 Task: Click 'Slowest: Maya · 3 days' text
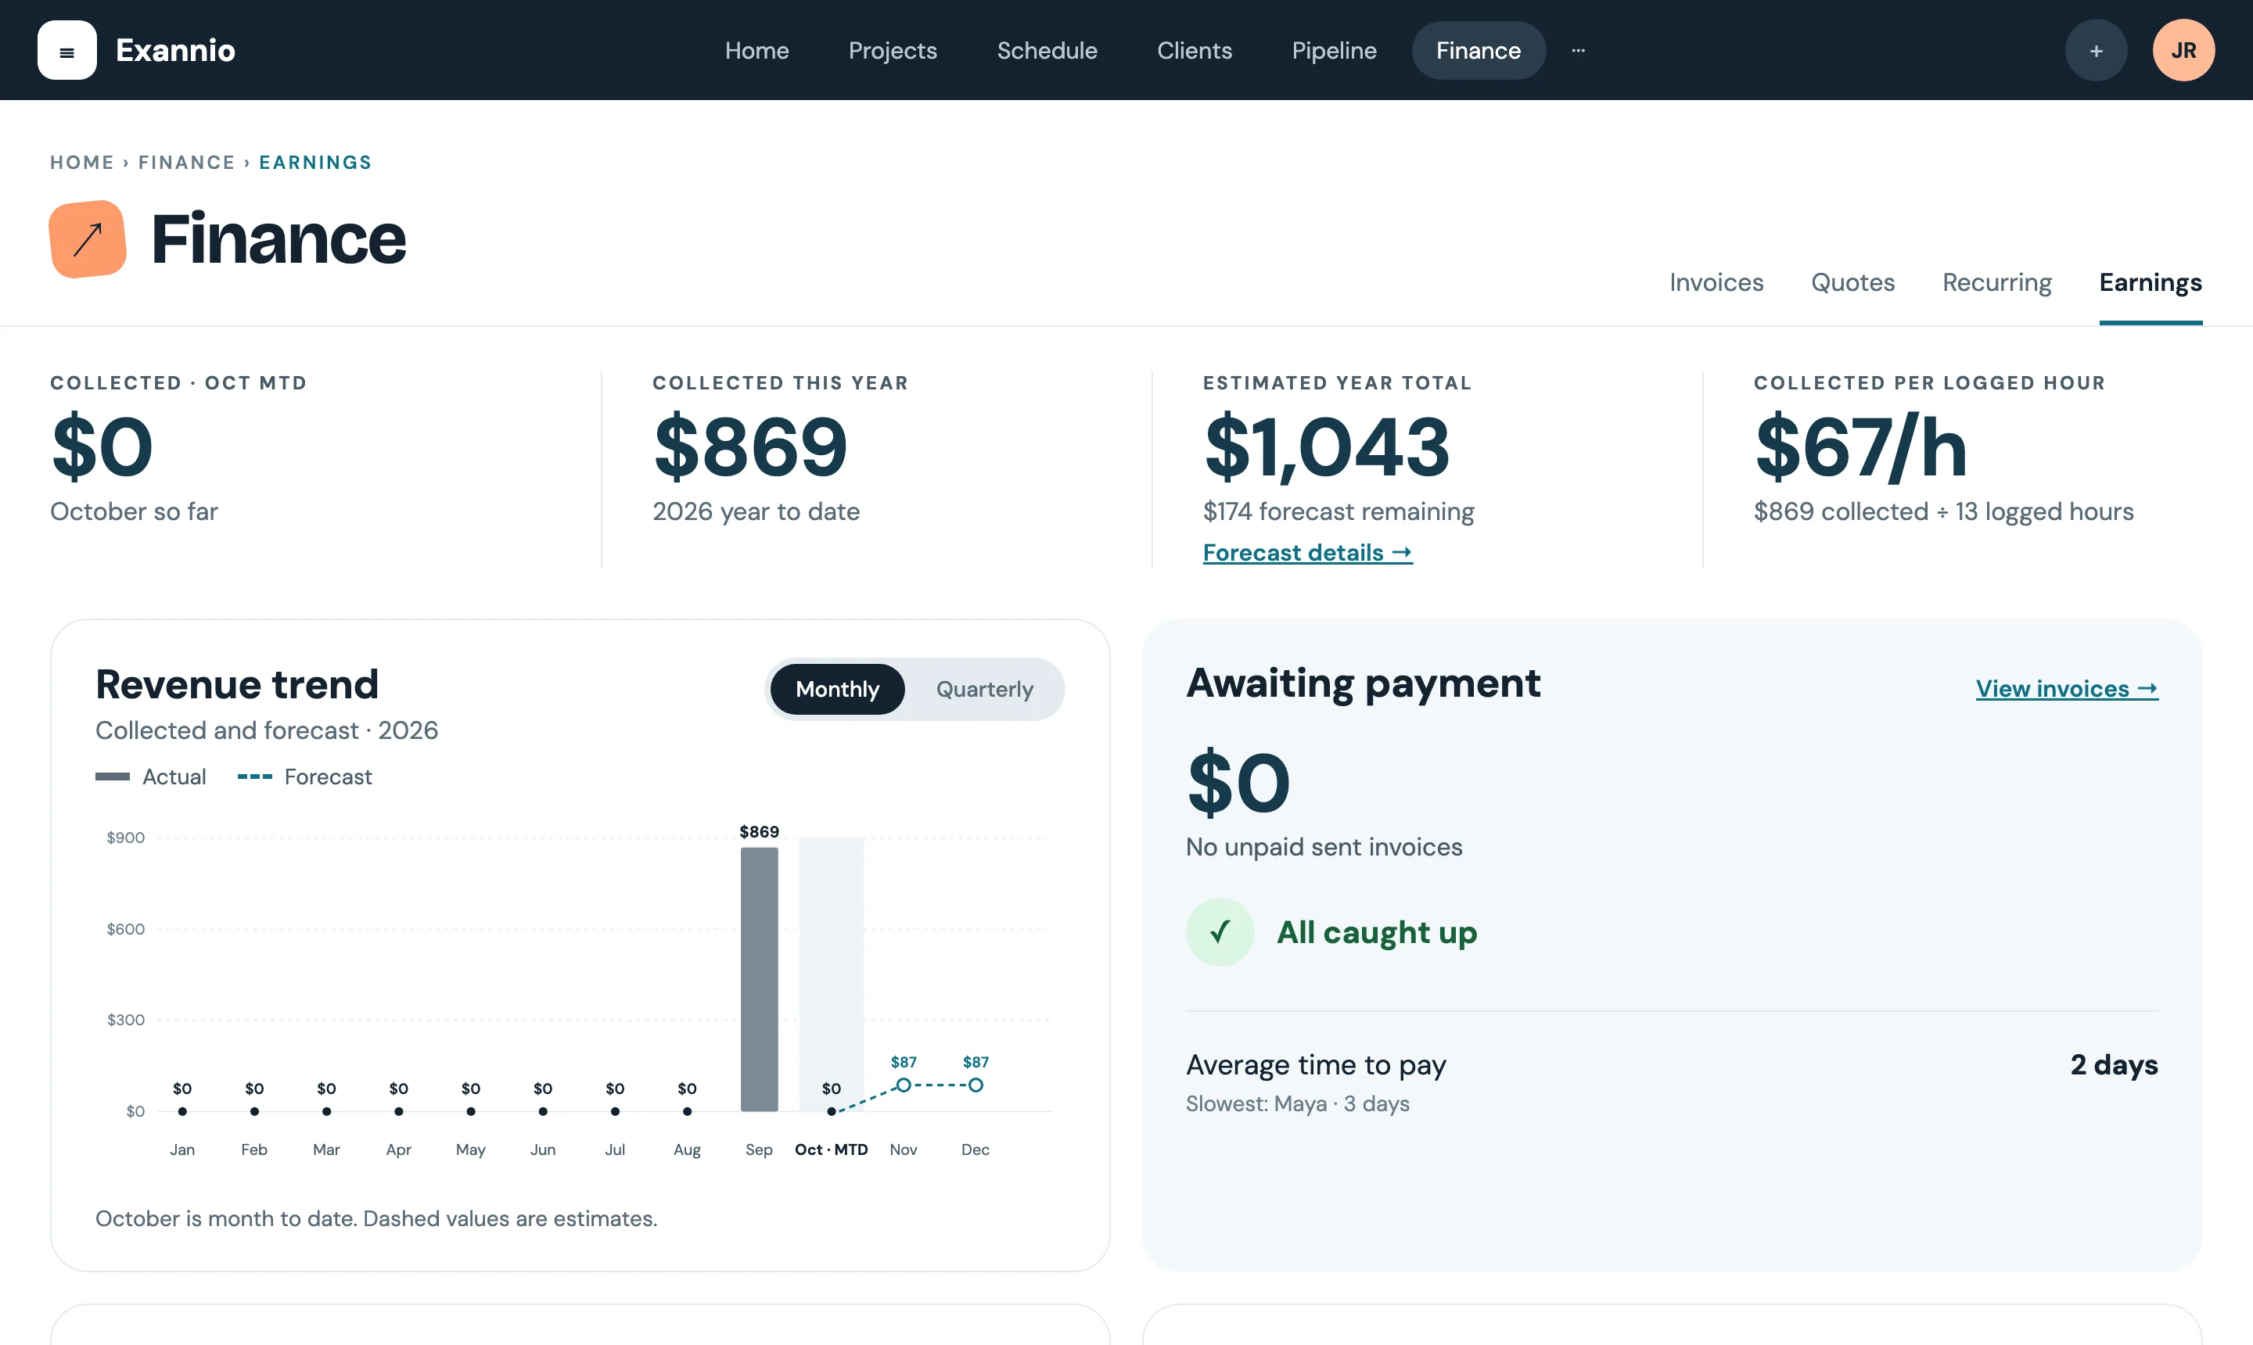tap(1297, 1104)
